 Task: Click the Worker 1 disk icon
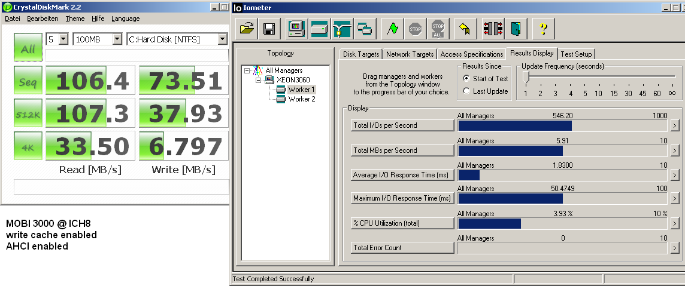click(x=280, y=89)
